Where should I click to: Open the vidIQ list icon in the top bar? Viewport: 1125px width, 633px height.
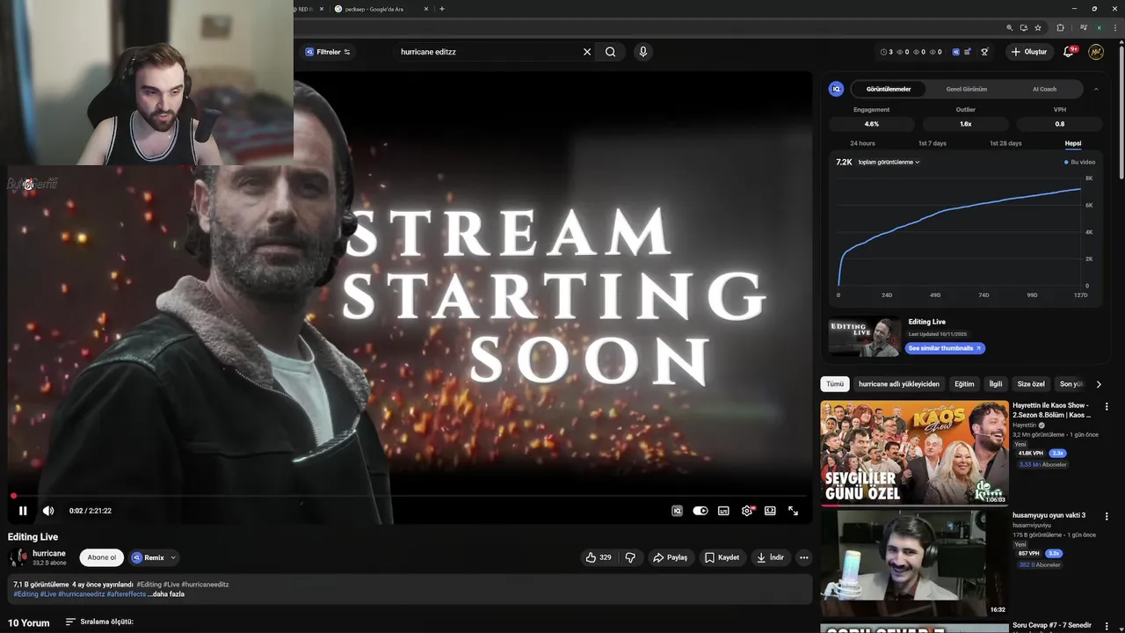click(x=968, y=52)
